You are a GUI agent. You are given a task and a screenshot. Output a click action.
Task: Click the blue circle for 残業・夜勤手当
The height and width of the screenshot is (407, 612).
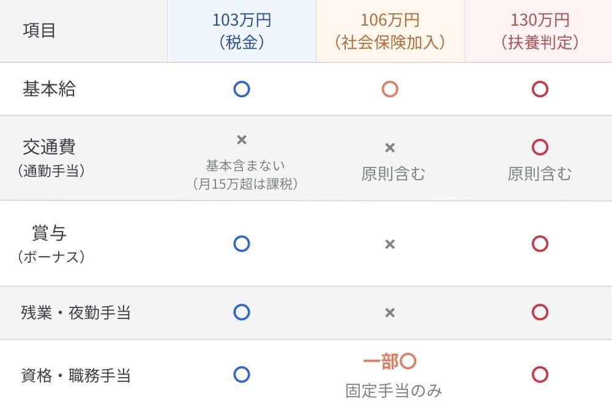242,312
